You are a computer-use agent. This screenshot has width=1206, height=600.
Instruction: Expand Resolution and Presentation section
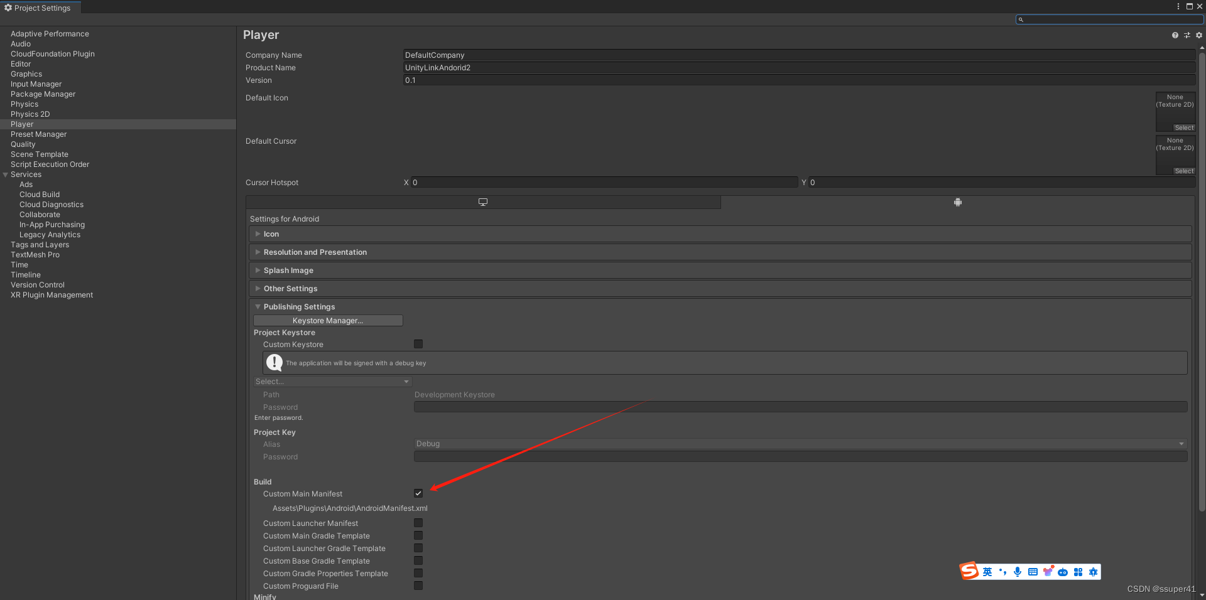(720, 252)
